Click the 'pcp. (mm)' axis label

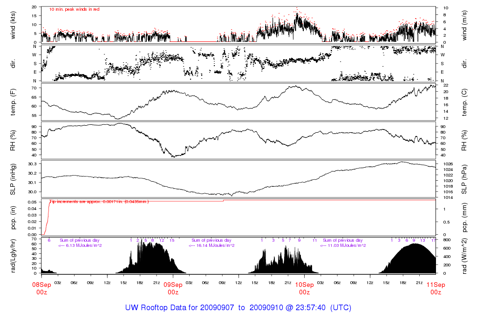(x=464, y=218)
